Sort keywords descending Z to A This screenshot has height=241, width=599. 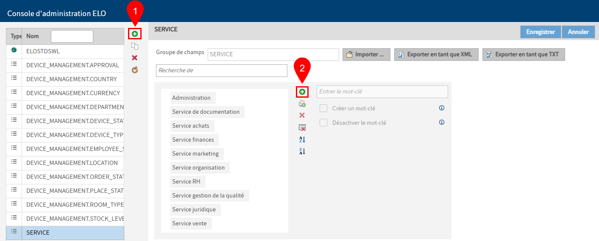pos(302,151)
